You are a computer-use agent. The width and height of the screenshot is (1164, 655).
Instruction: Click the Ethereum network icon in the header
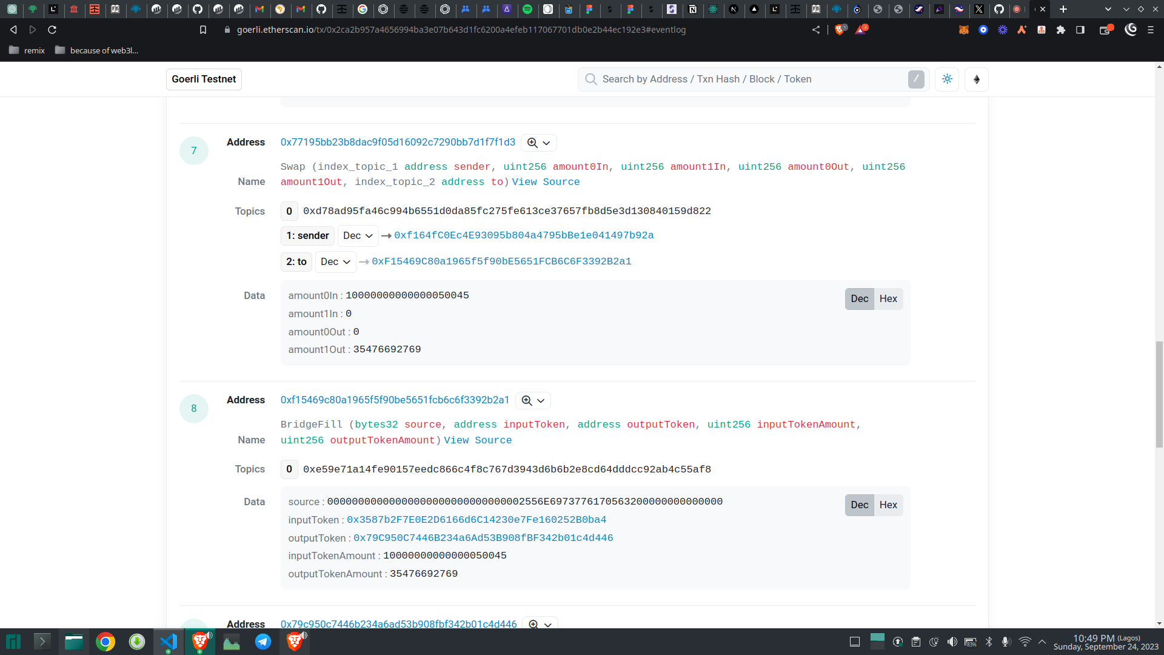976,79
